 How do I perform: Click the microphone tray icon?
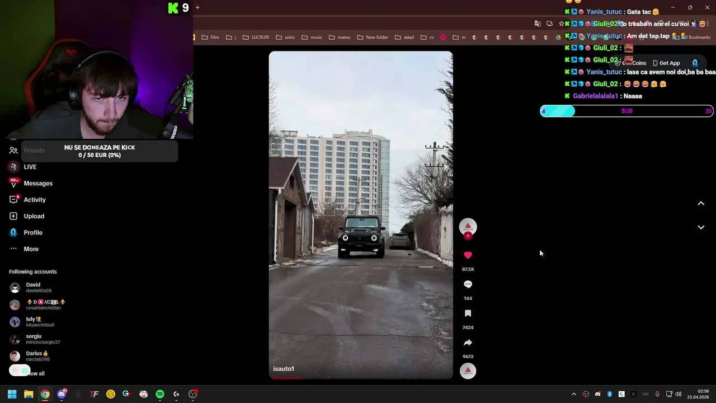tap(657, 394)
